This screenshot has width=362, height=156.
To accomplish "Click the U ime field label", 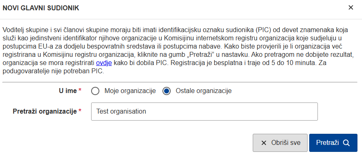I will click(x=68, y=91).
